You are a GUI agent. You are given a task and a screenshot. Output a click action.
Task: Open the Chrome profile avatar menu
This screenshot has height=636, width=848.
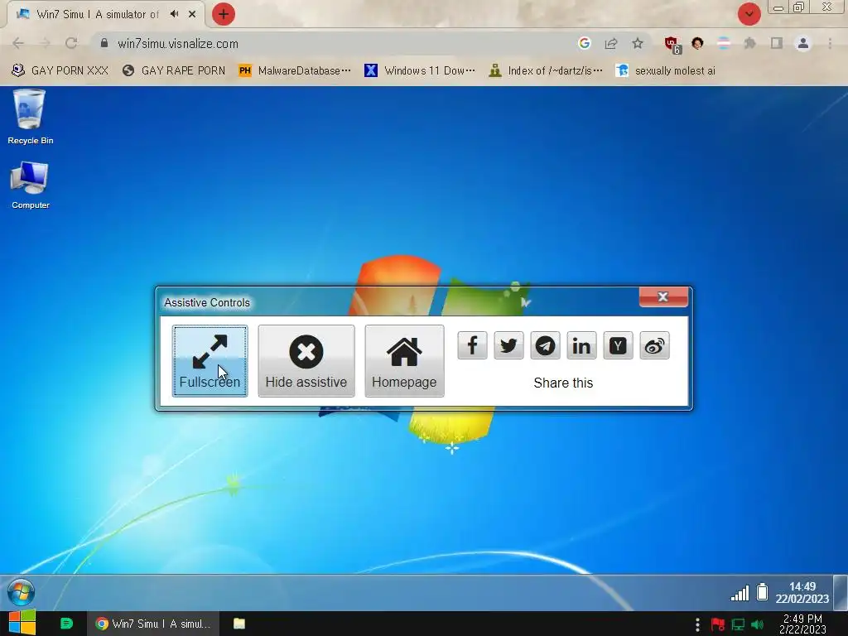(803, 43)
